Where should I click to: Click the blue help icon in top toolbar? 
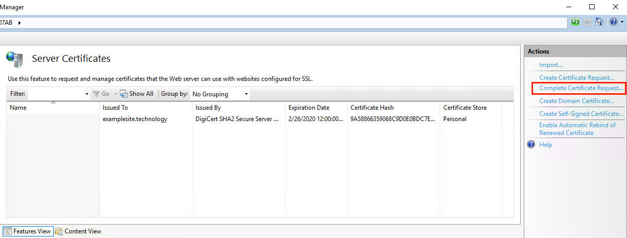[613, 22]
